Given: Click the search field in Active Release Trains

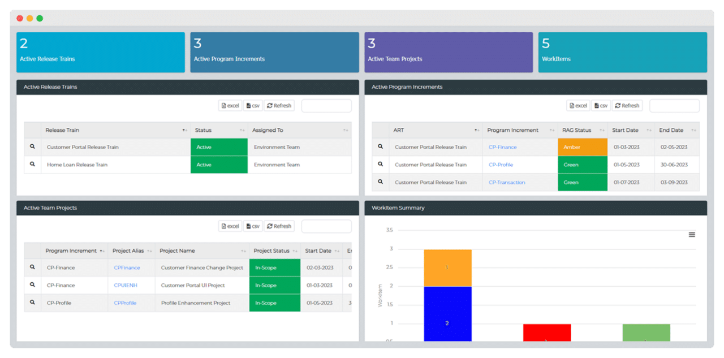Looking at the screenshot, I should click(326, 105).
